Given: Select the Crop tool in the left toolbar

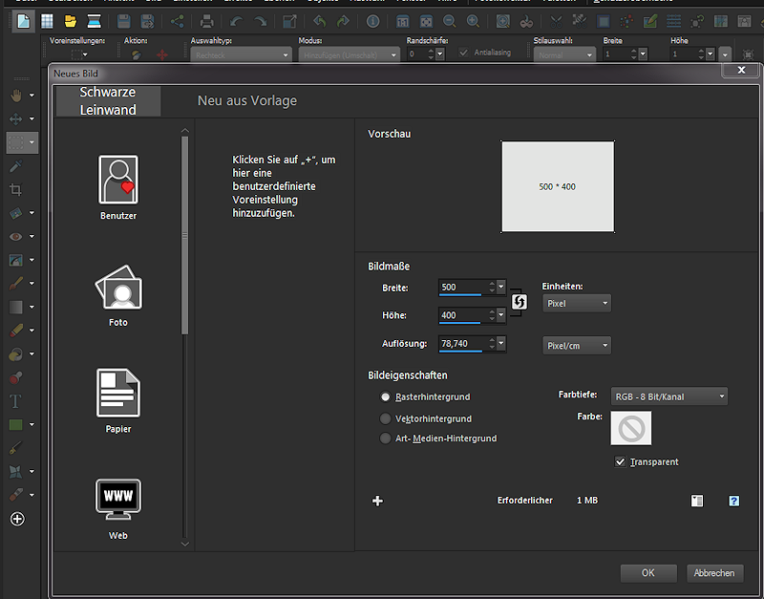Looking at the screenshot, I should tap(15, 189).
